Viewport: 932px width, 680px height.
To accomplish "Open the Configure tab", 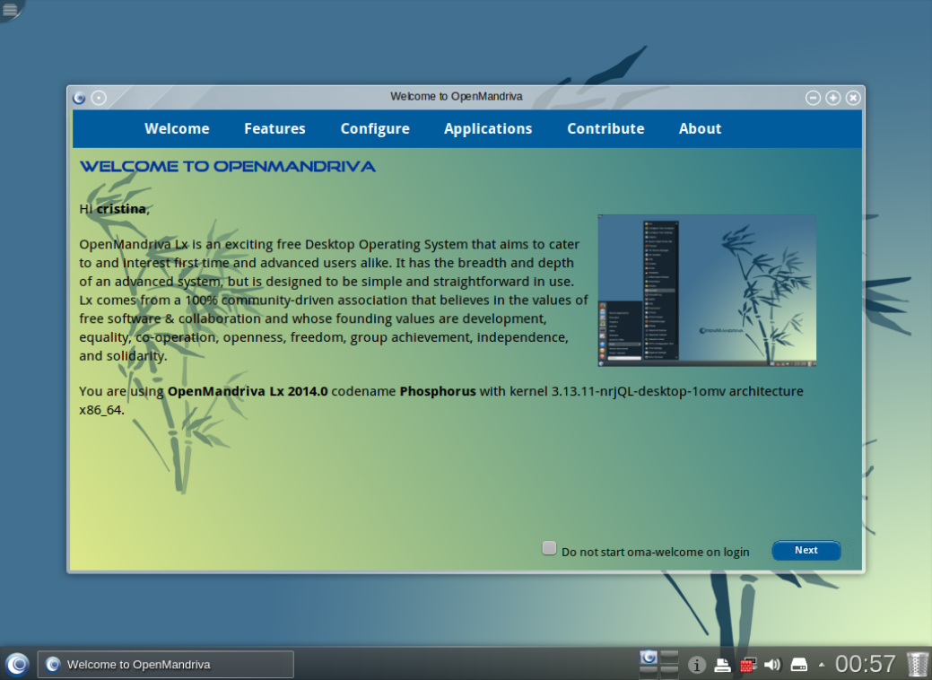I will pyautogui.click(x=375, y=129).
